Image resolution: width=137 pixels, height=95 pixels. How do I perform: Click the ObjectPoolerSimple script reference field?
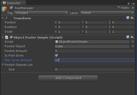92,42
